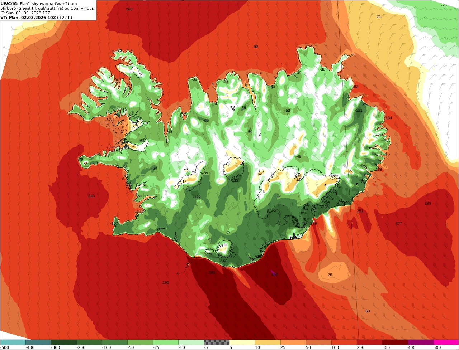Click the value -121 in east Iceland
The image size is (459, 350).
pyautogui.click(x=359, y=110)
